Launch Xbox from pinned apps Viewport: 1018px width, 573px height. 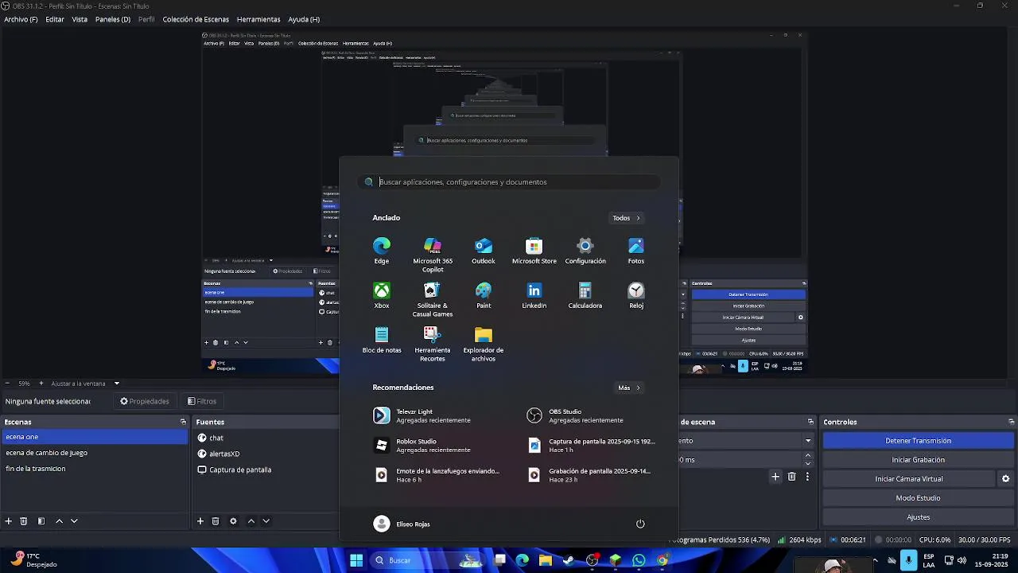tap(382, 295)
